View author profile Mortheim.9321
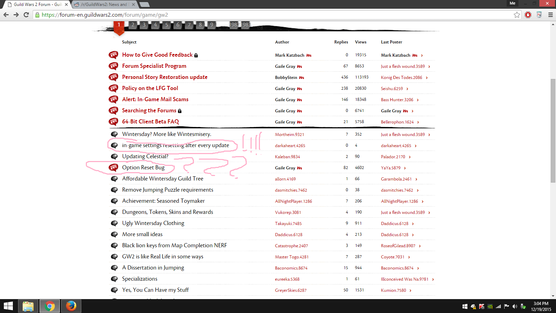 pyautogui.click(x=289, y=135)
